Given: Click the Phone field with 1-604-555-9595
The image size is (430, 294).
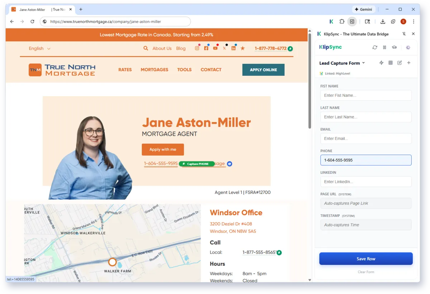Looking at the screenshot, I should tap(366, 160).
